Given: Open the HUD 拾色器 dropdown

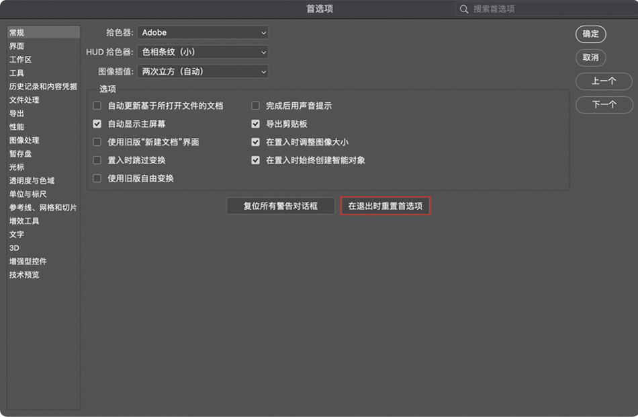Looking at the screenshot, I should [x=203, y=52].
